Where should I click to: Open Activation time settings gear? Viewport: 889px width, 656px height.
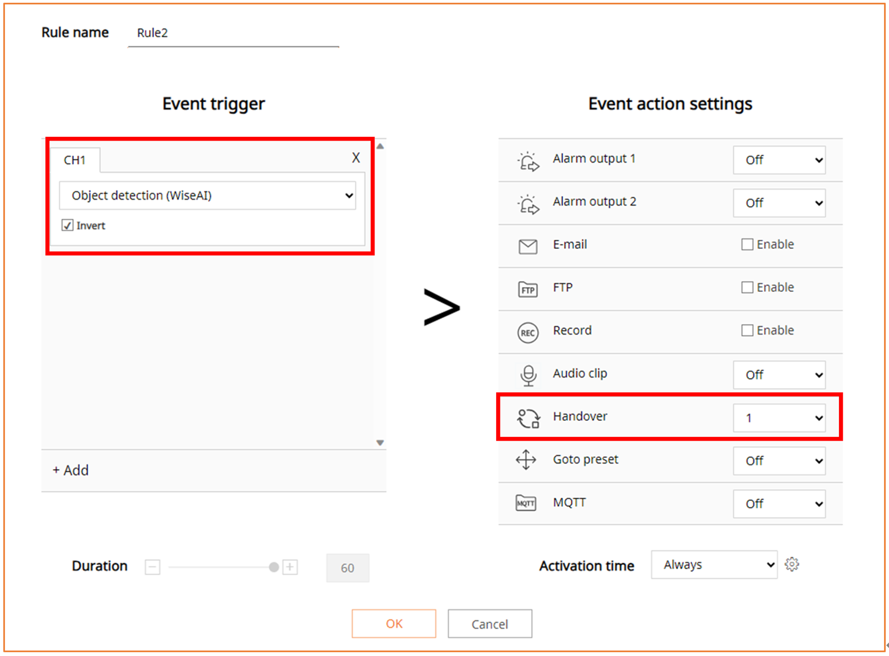(x=791, y=564)
